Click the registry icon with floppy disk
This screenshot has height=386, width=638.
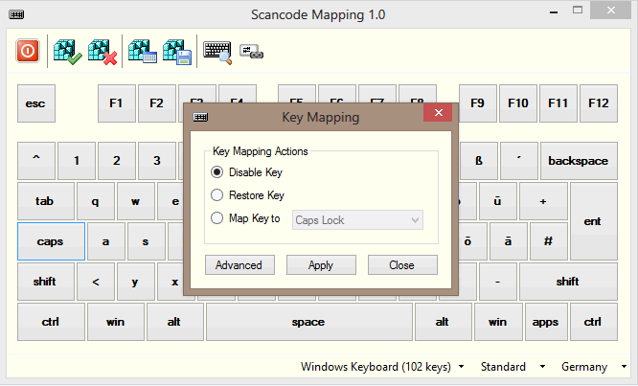pos(177,52)
